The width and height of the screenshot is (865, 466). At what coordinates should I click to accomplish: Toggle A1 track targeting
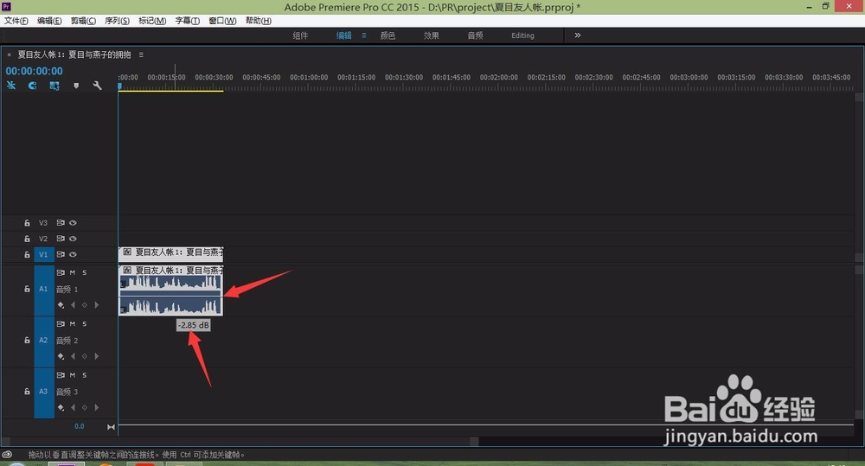click(x=43, y=289)
